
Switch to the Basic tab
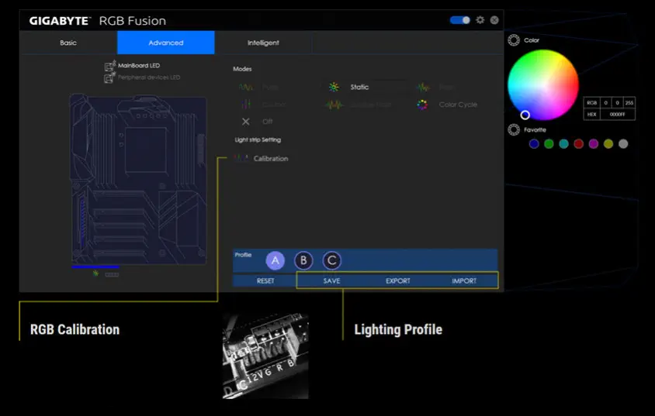[68, 43]
